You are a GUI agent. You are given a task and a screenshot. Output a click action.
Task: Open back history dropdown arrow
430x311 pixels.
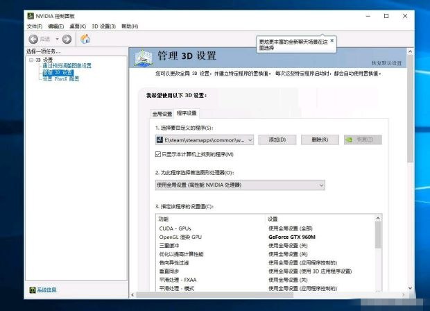pos(57,40)
